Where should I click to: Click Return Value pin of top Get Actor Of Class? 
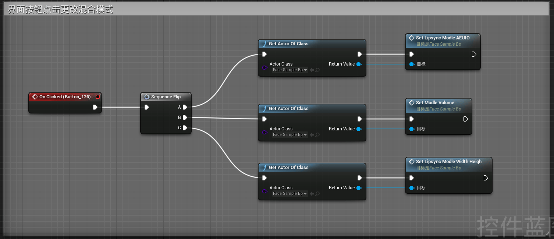tap(359, 64)
